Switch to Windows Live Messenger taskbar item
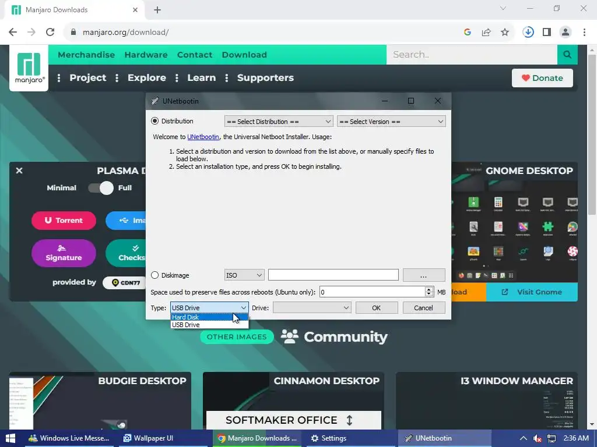Image resolution: width=597 pixels, height=447 pixels. 69,438
